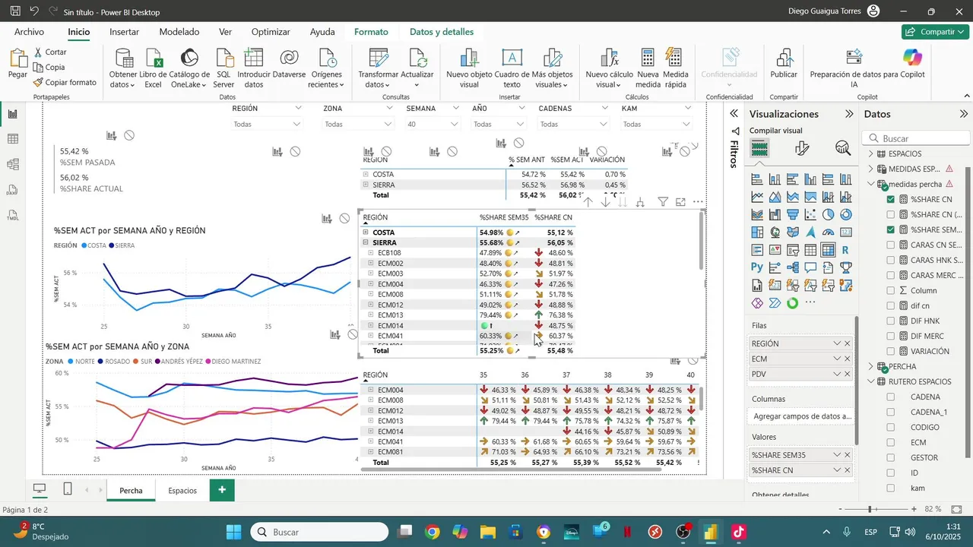
Task: Switch to the Espacios page tab
Action: [x=182, y=490]
